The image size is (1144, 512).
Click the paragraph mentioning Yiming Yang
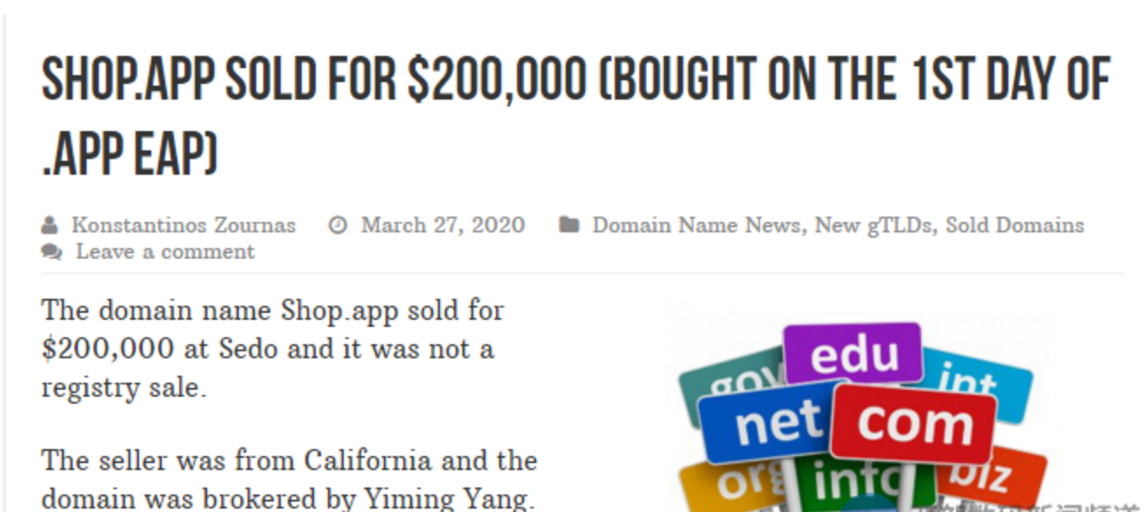[x=289, y=479]
